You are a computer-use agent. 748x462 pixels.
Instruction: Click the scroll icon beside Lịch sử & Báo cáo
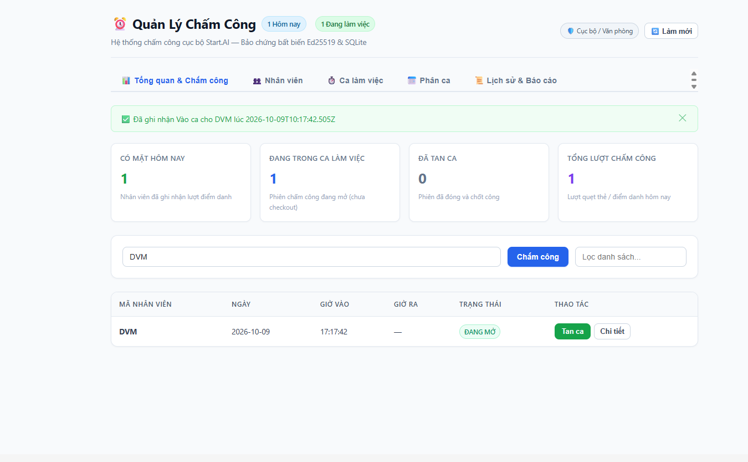click(479, 80)
